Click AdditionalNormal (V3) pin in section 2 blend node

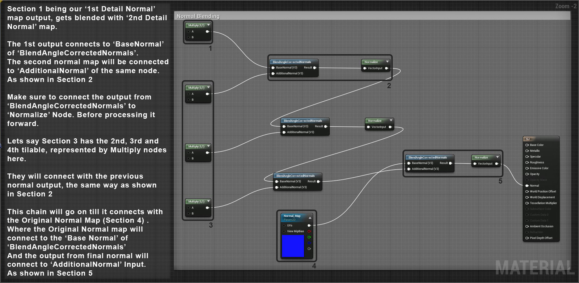point(273,73)
